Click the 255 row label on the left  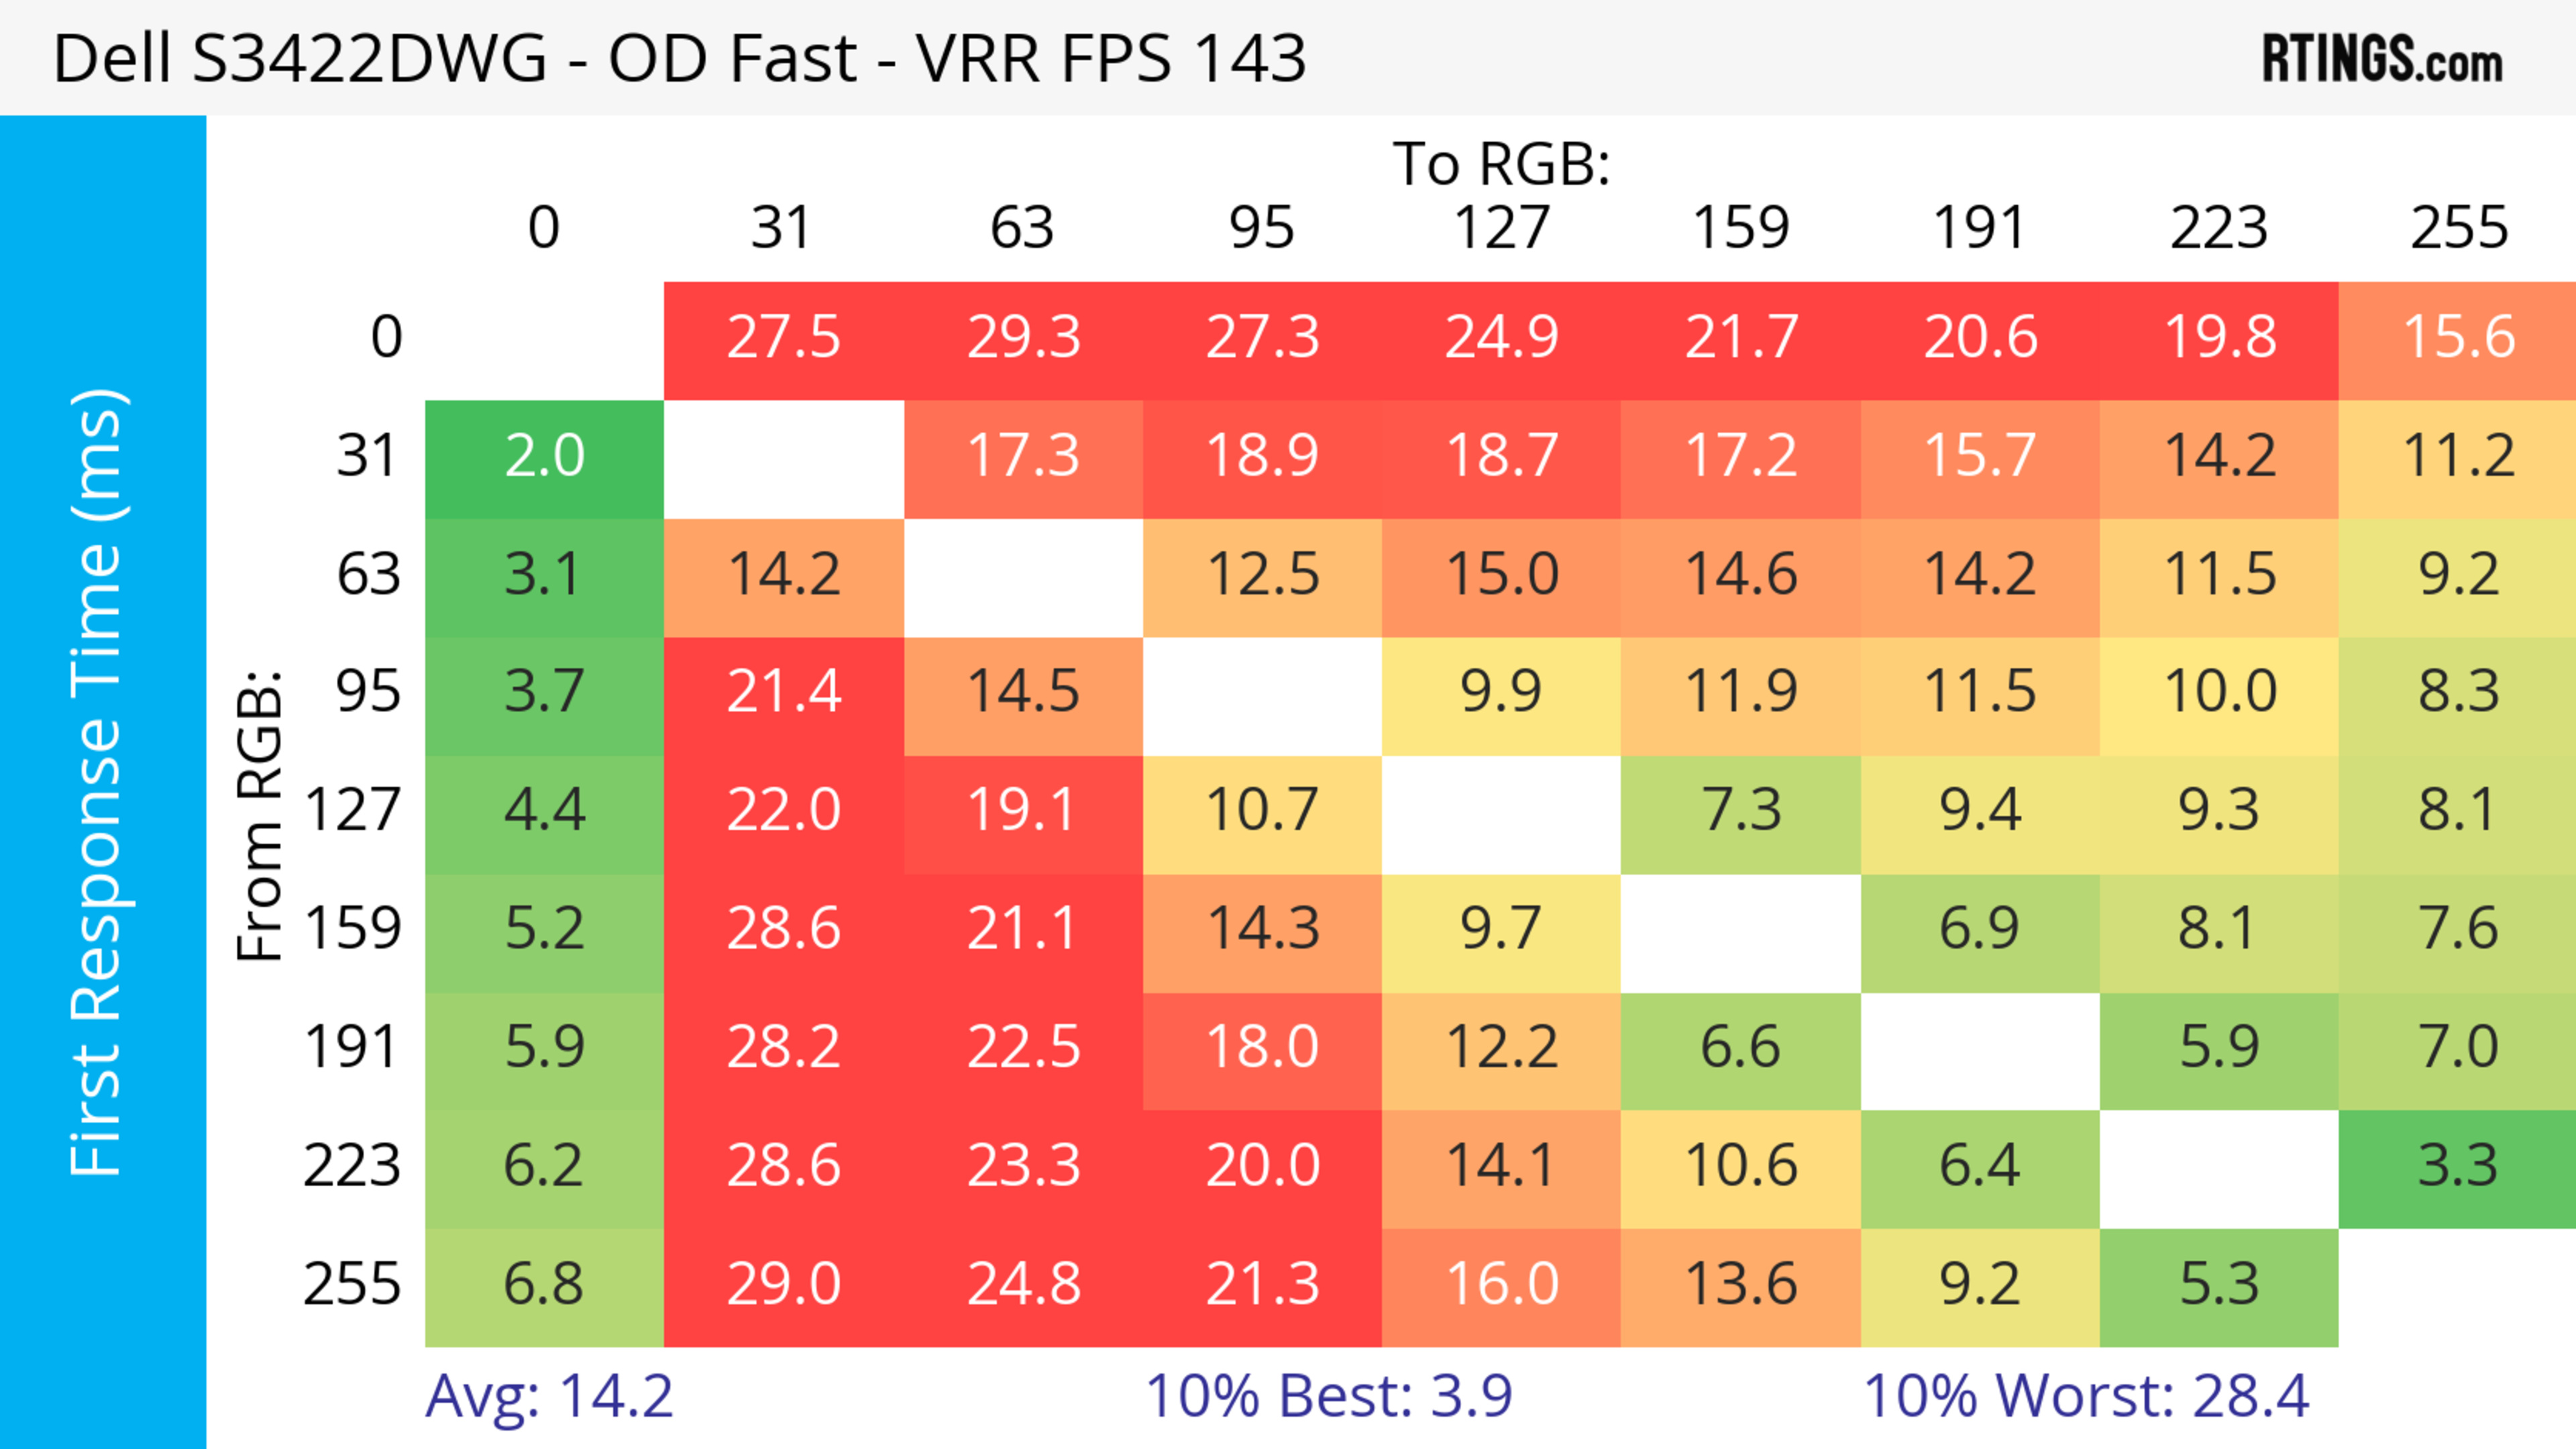[x=352, y=1284]
